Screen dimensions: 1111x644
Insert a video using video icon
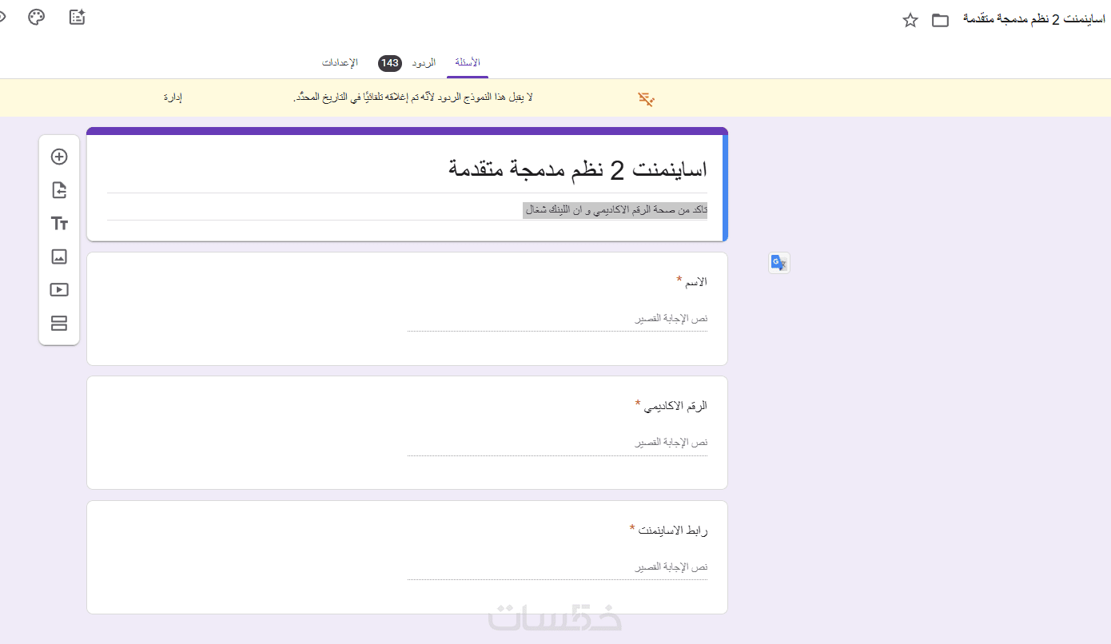(x=59, y=290)
